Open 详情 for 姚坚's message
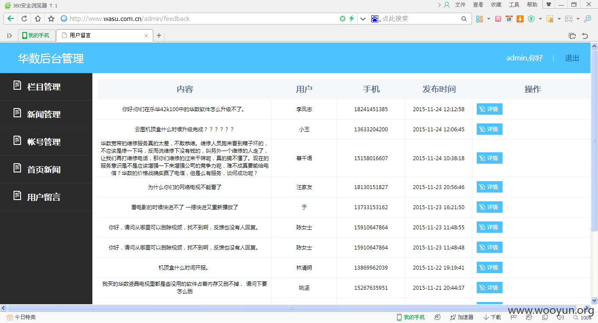 (489, 288)
